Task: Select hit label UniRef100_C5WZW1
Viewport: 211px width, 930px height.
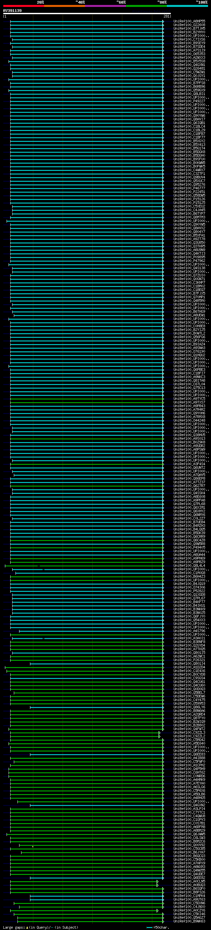Action: (x=189, y=72)
